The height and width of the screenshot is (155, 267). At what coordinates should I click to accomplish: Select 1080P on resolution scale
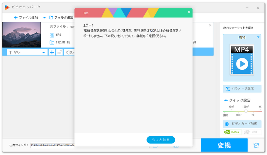(x=246, y=107)
